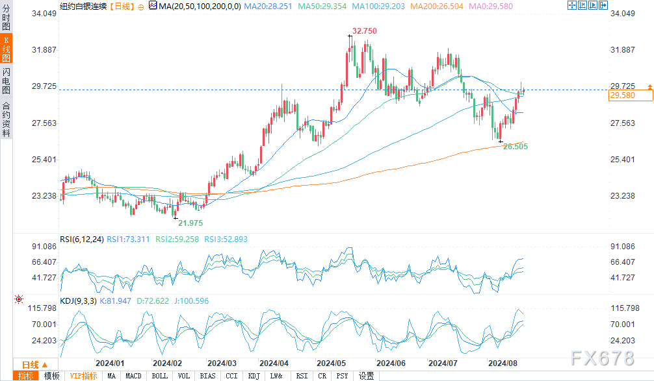The width and height of the screenshot is (654, 381).
Task: Apply the LW& indicator
Action: tap(276, 376)
